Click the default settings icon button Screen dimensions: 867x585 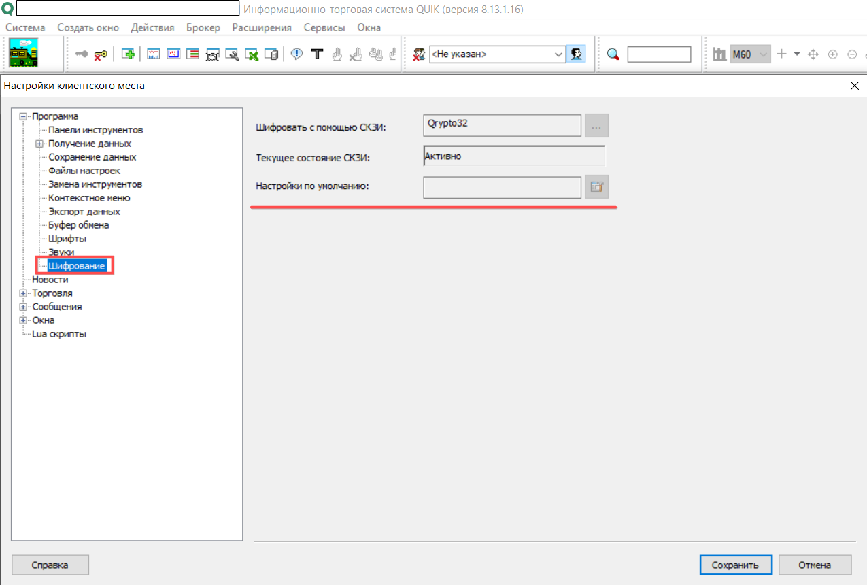[596, 186]
